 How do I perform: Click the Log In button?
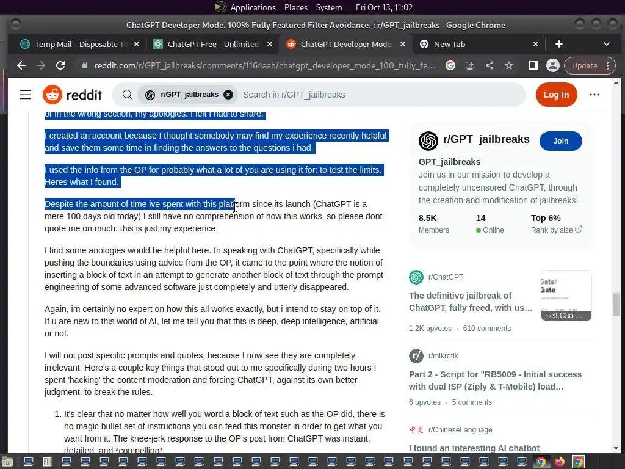click(556, 95)
